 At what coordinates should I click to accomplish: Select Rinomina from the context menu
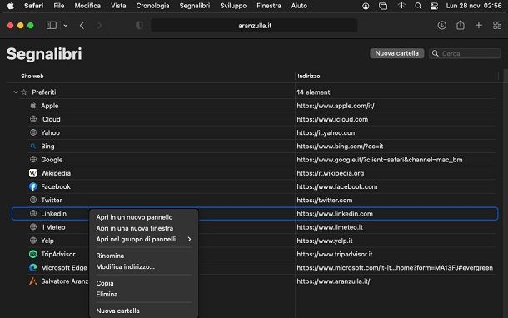(x=110, y=256)
